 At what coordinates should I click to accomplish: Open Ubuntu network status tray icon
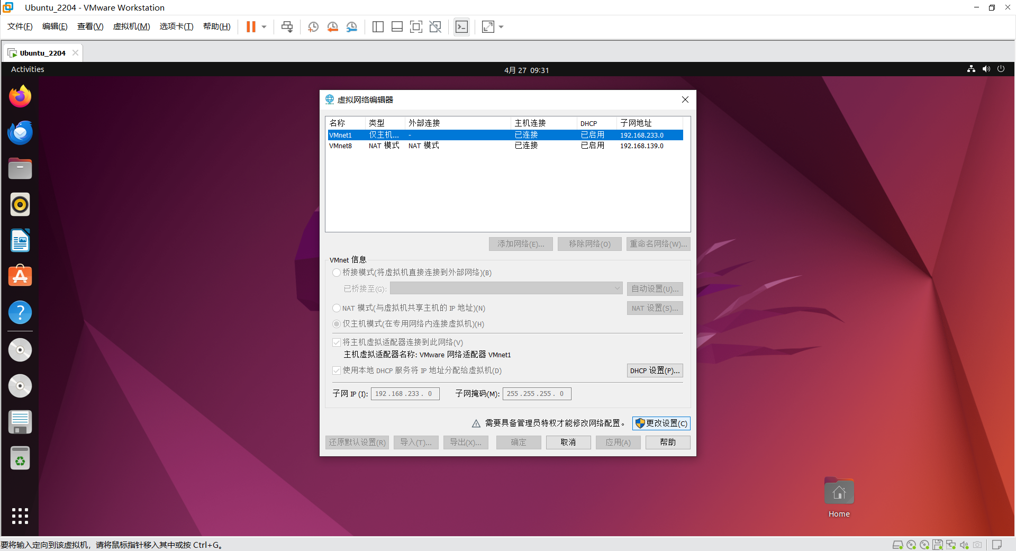pos(971,69)
